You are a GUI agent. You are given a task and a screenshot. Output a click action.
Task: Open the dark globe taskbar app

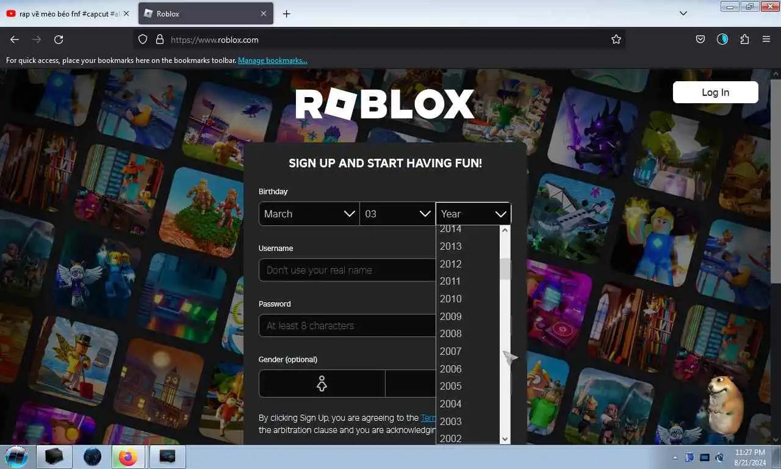pos(93,457)
